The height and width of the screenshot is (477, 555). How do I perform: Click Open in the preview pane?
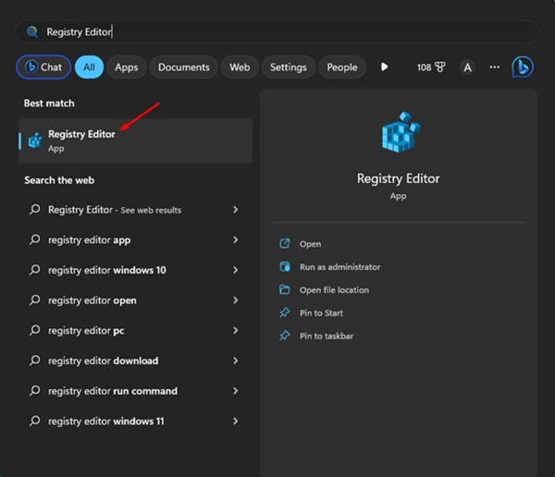pos(310,244)
